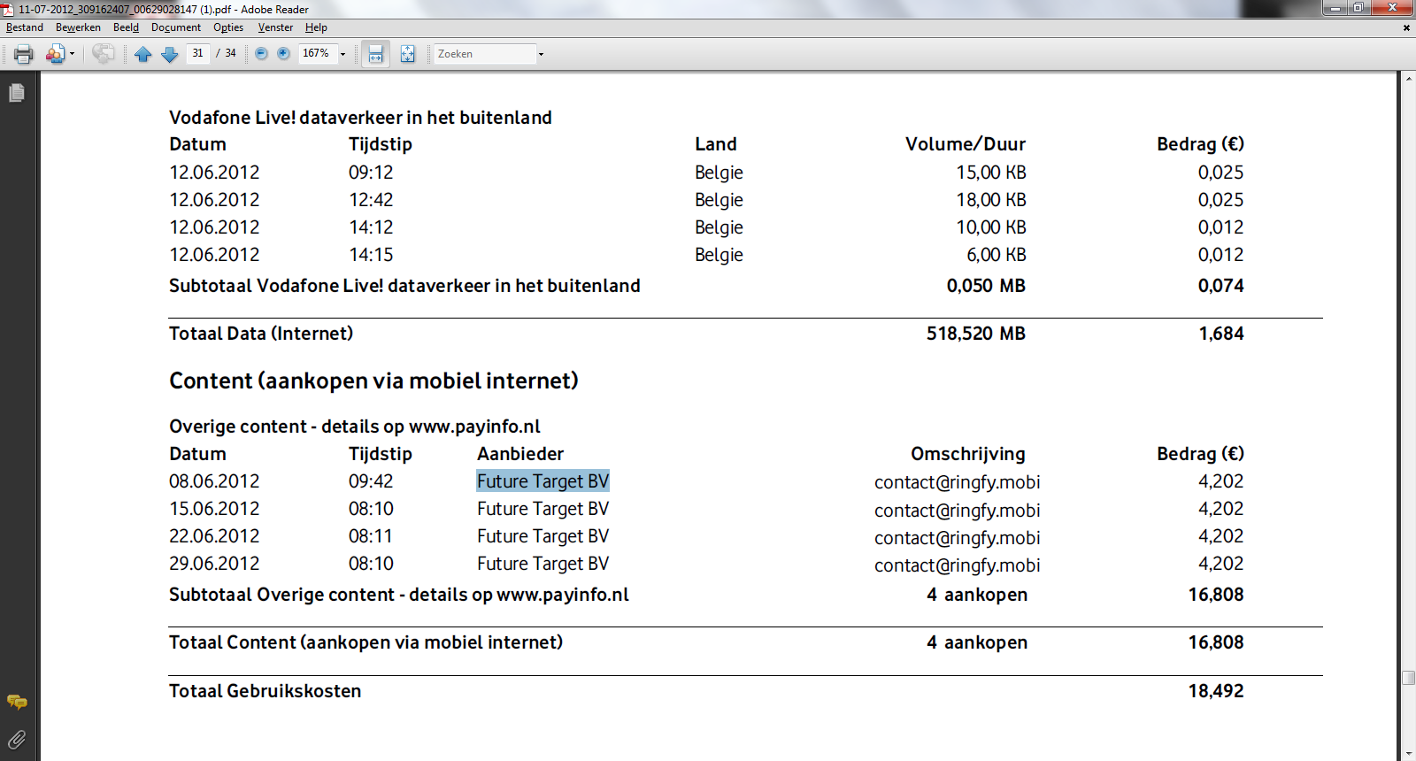
Task: Click the vertical scrollbar thumb
Action: (1408, 678)
